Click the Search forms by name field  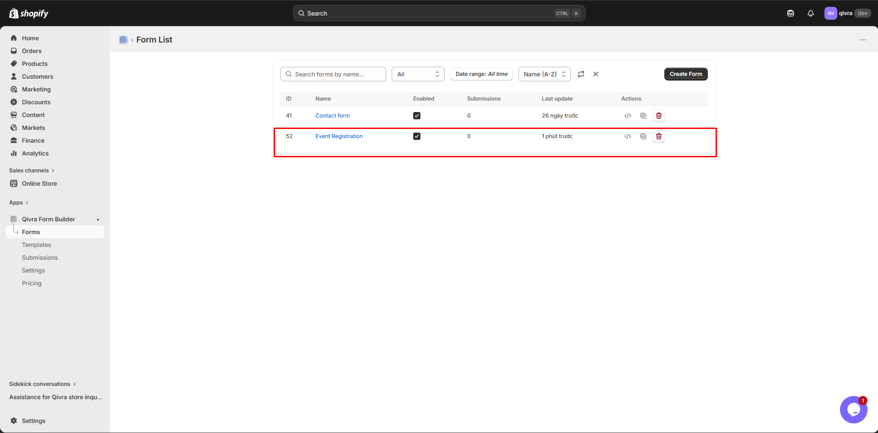(x=333, y=74)
